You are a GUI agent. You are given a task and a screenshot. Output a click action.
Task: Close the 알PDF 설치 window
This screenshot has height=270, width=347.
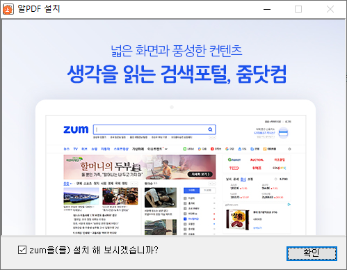tap(330, 9)
